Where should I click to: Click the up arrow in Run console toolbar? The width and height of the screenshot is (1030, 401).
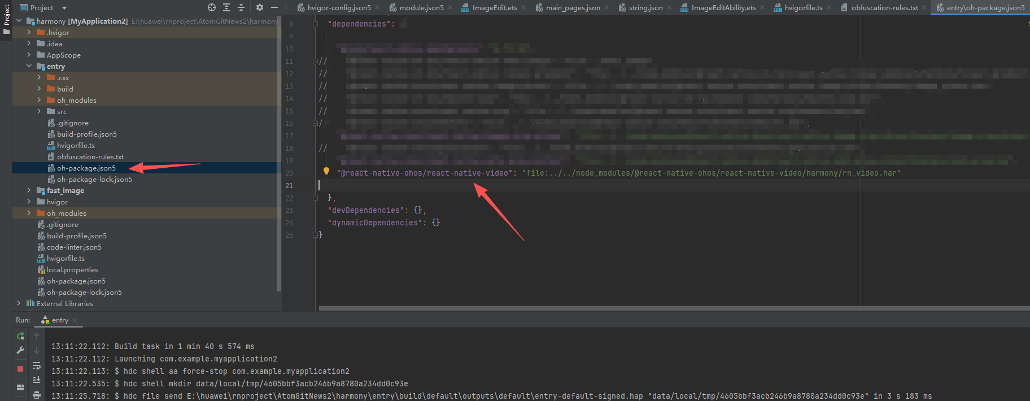click(37, 335)
